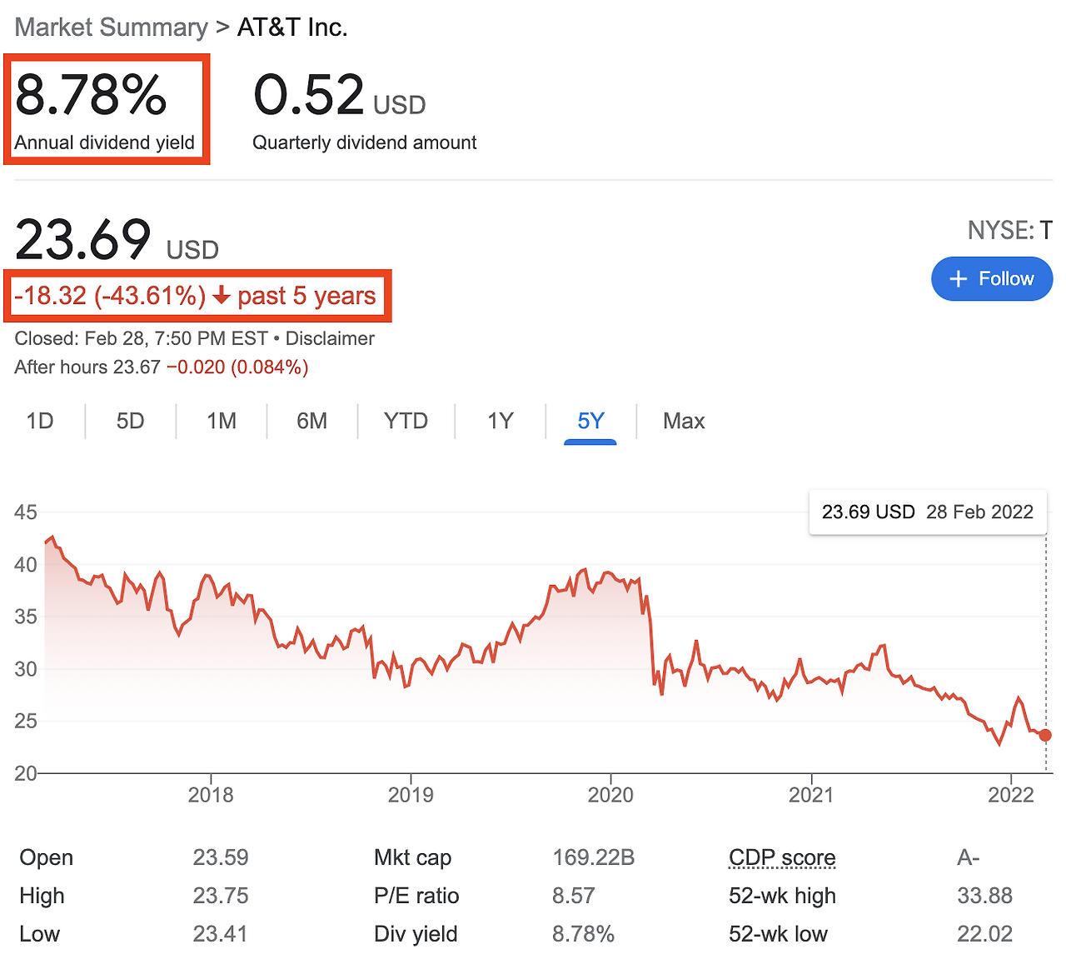Click the Low value 23.41
1066x959 pixels.
pyautogui.click(x=220, y=934)
